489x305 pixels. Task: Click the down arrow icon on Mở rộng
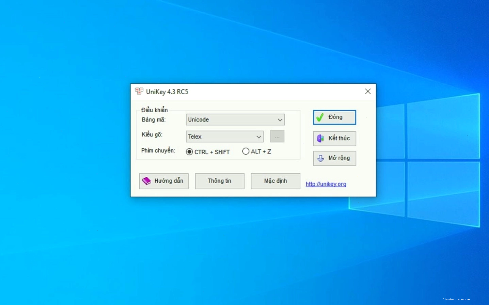tap(320, 158)
